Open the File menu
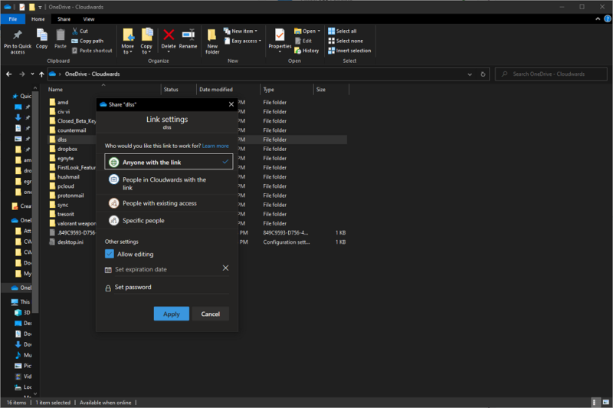 coord(13,18)
